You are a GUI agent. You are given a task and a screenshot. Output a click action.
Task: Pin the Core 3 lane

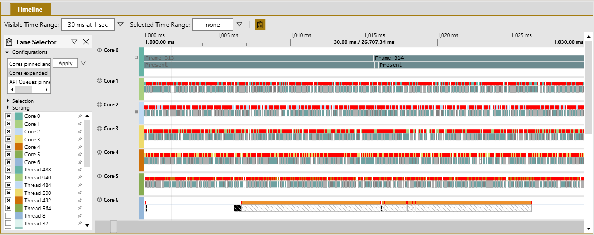coord(80,139)
